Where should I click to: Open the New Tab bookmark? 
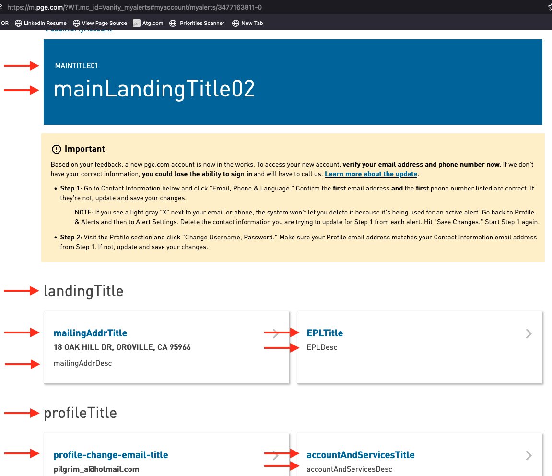[x=247, y=23]
